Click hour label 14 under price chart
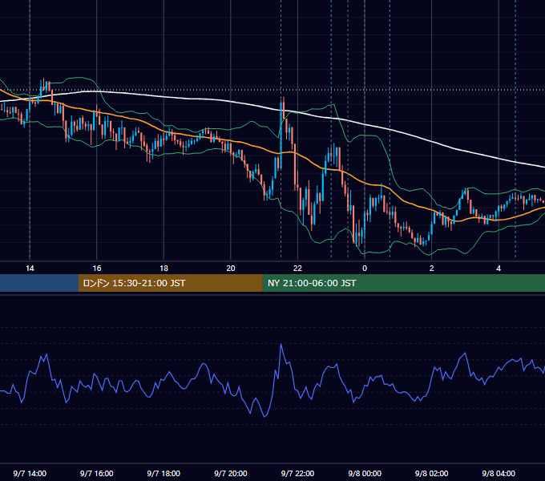 point(30,269)
